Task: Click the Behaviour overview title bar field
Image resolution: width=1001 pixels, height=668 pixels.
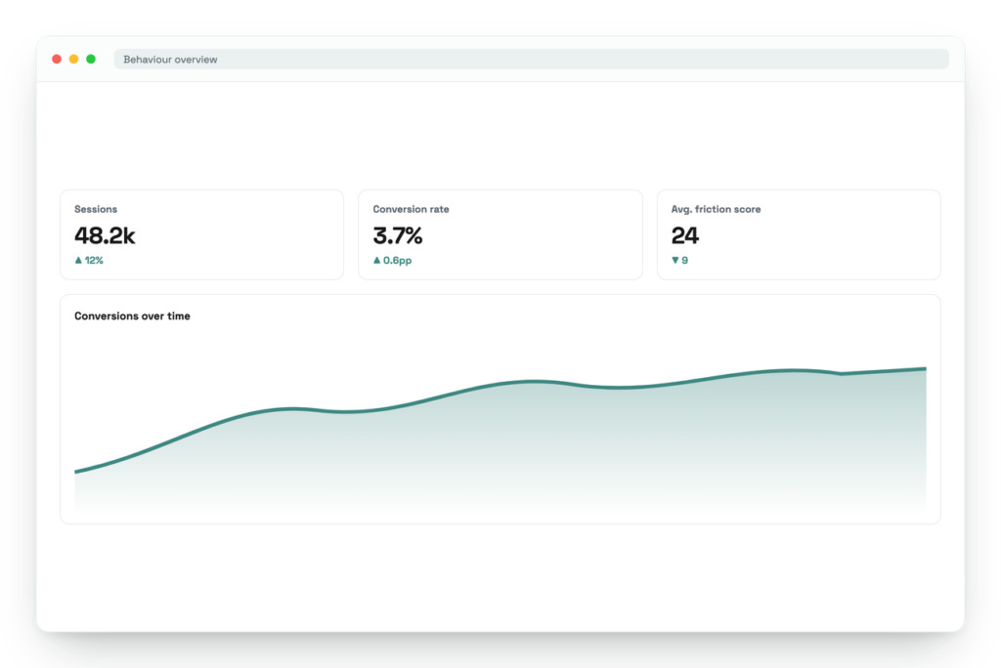Action: coord(531,60)
